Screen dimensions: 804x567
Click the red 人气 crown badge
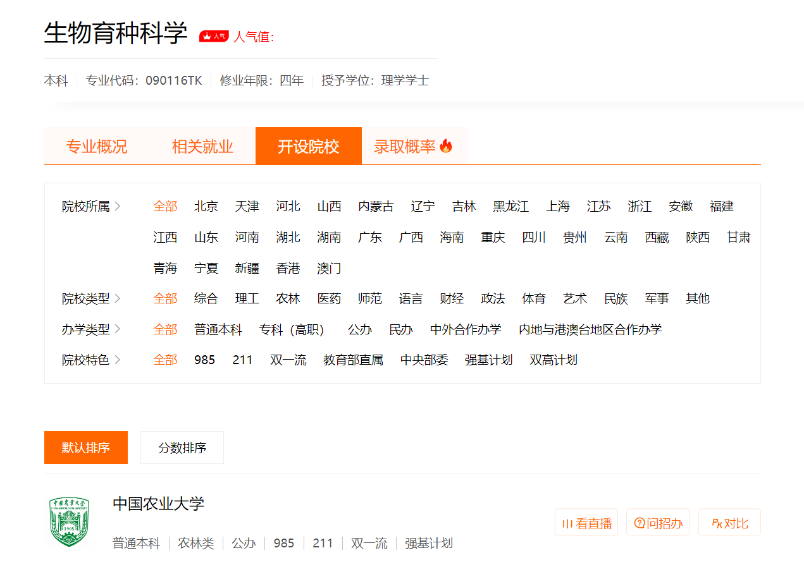coord(214,36)
